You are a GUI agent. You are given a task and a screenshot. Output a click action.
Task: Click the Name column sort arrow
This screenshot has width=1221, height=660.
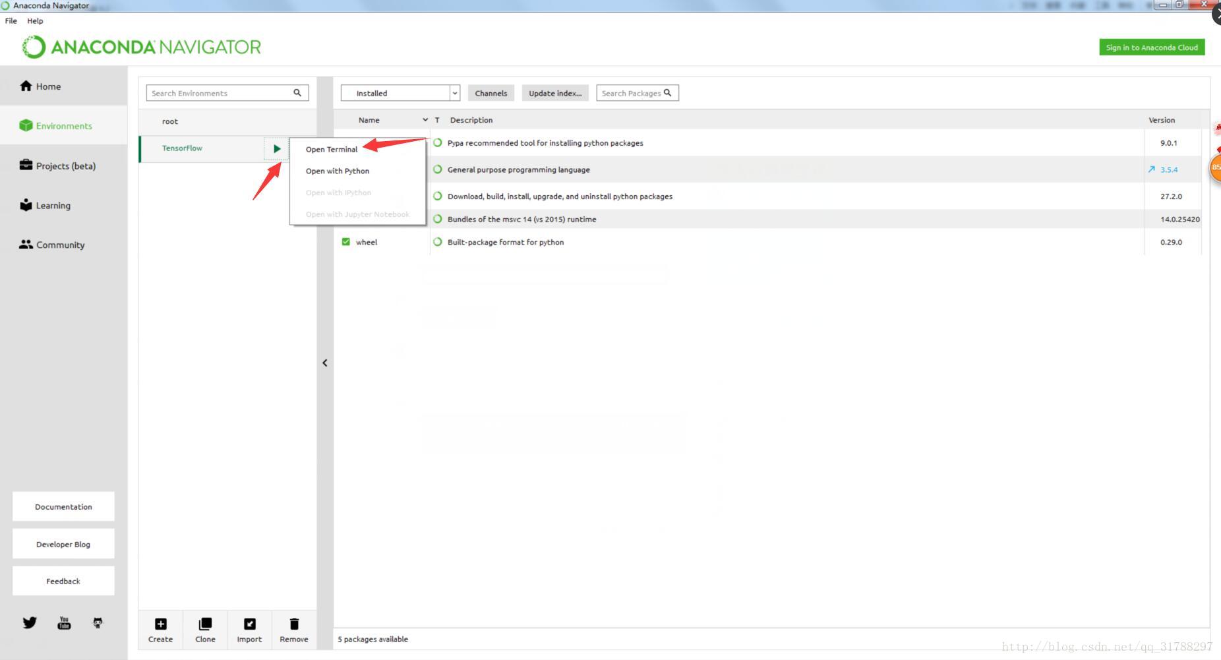click(x=425, y=120)
